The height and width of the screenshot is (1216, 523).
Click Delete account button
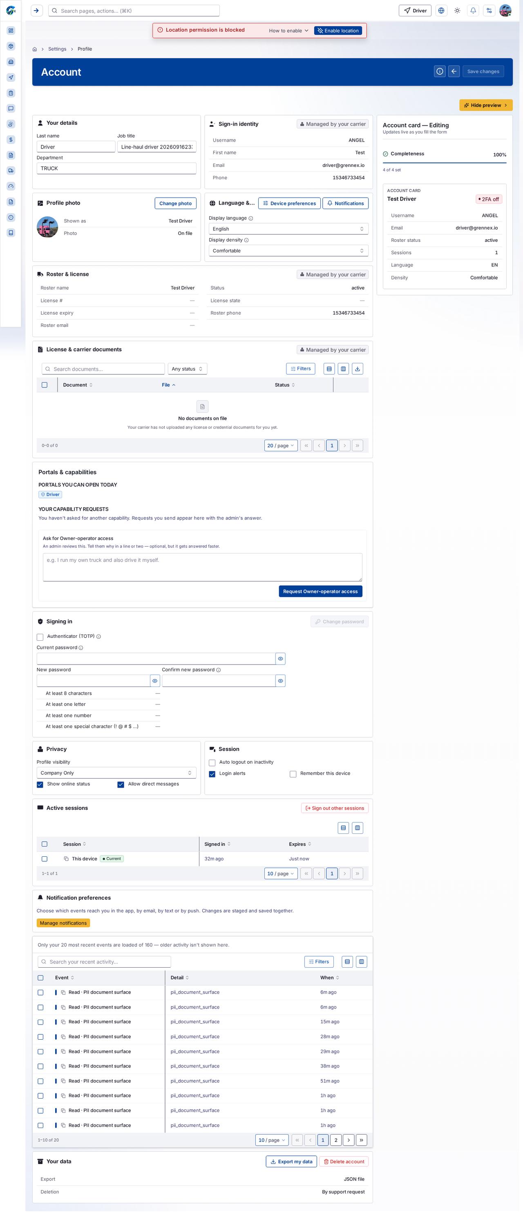[344, 1162]
